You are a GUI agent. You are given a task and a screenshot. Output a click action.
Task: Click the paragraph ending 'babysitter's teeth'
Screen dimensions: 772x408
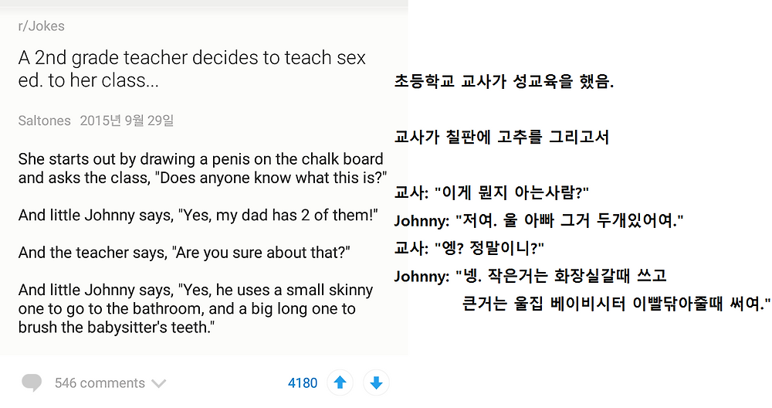195,308
